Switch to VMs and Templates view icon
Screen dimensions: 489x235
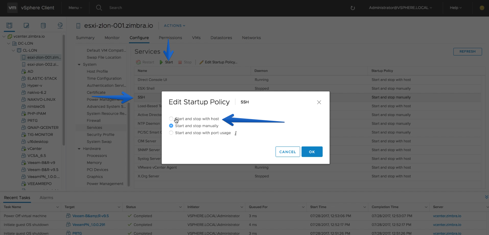pyautogui.click(x=26, y=25)
